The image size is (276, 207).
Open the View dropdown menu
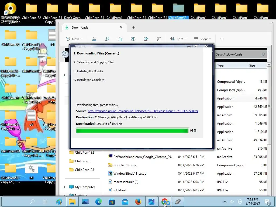[x=202, y=39]
